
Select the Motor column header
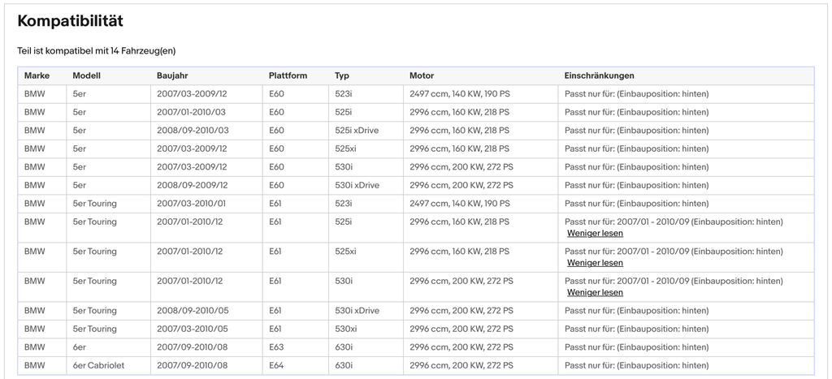coord(422,75)
